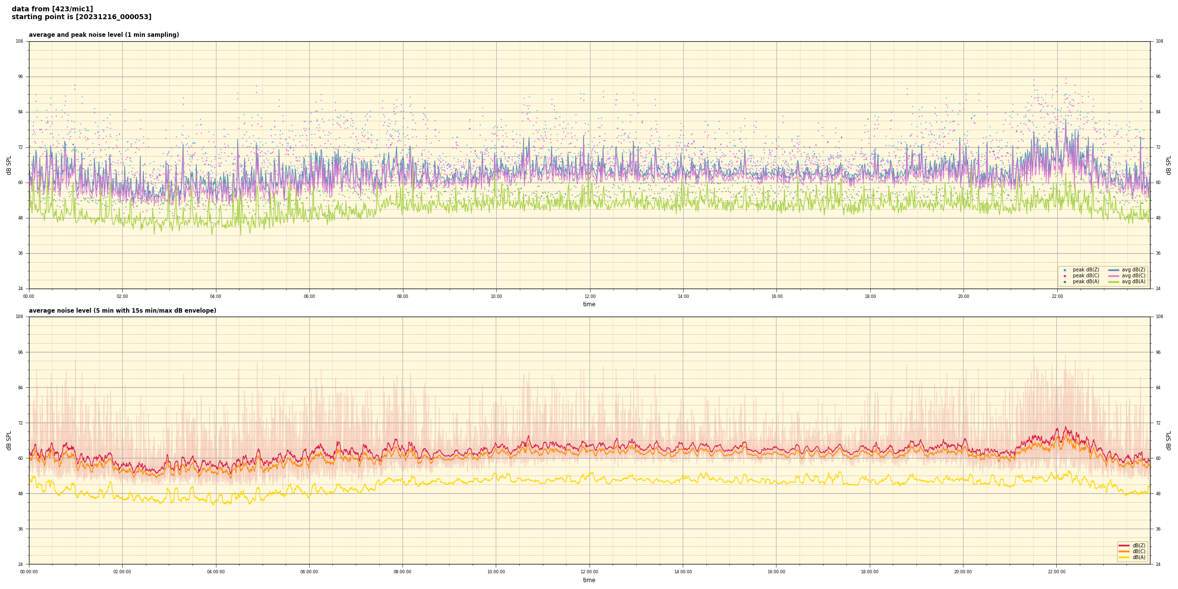This screenshot has height=589, width=1178.
Task: Click the 'average and peak noise level' chart title
Action: click(104, 35)
